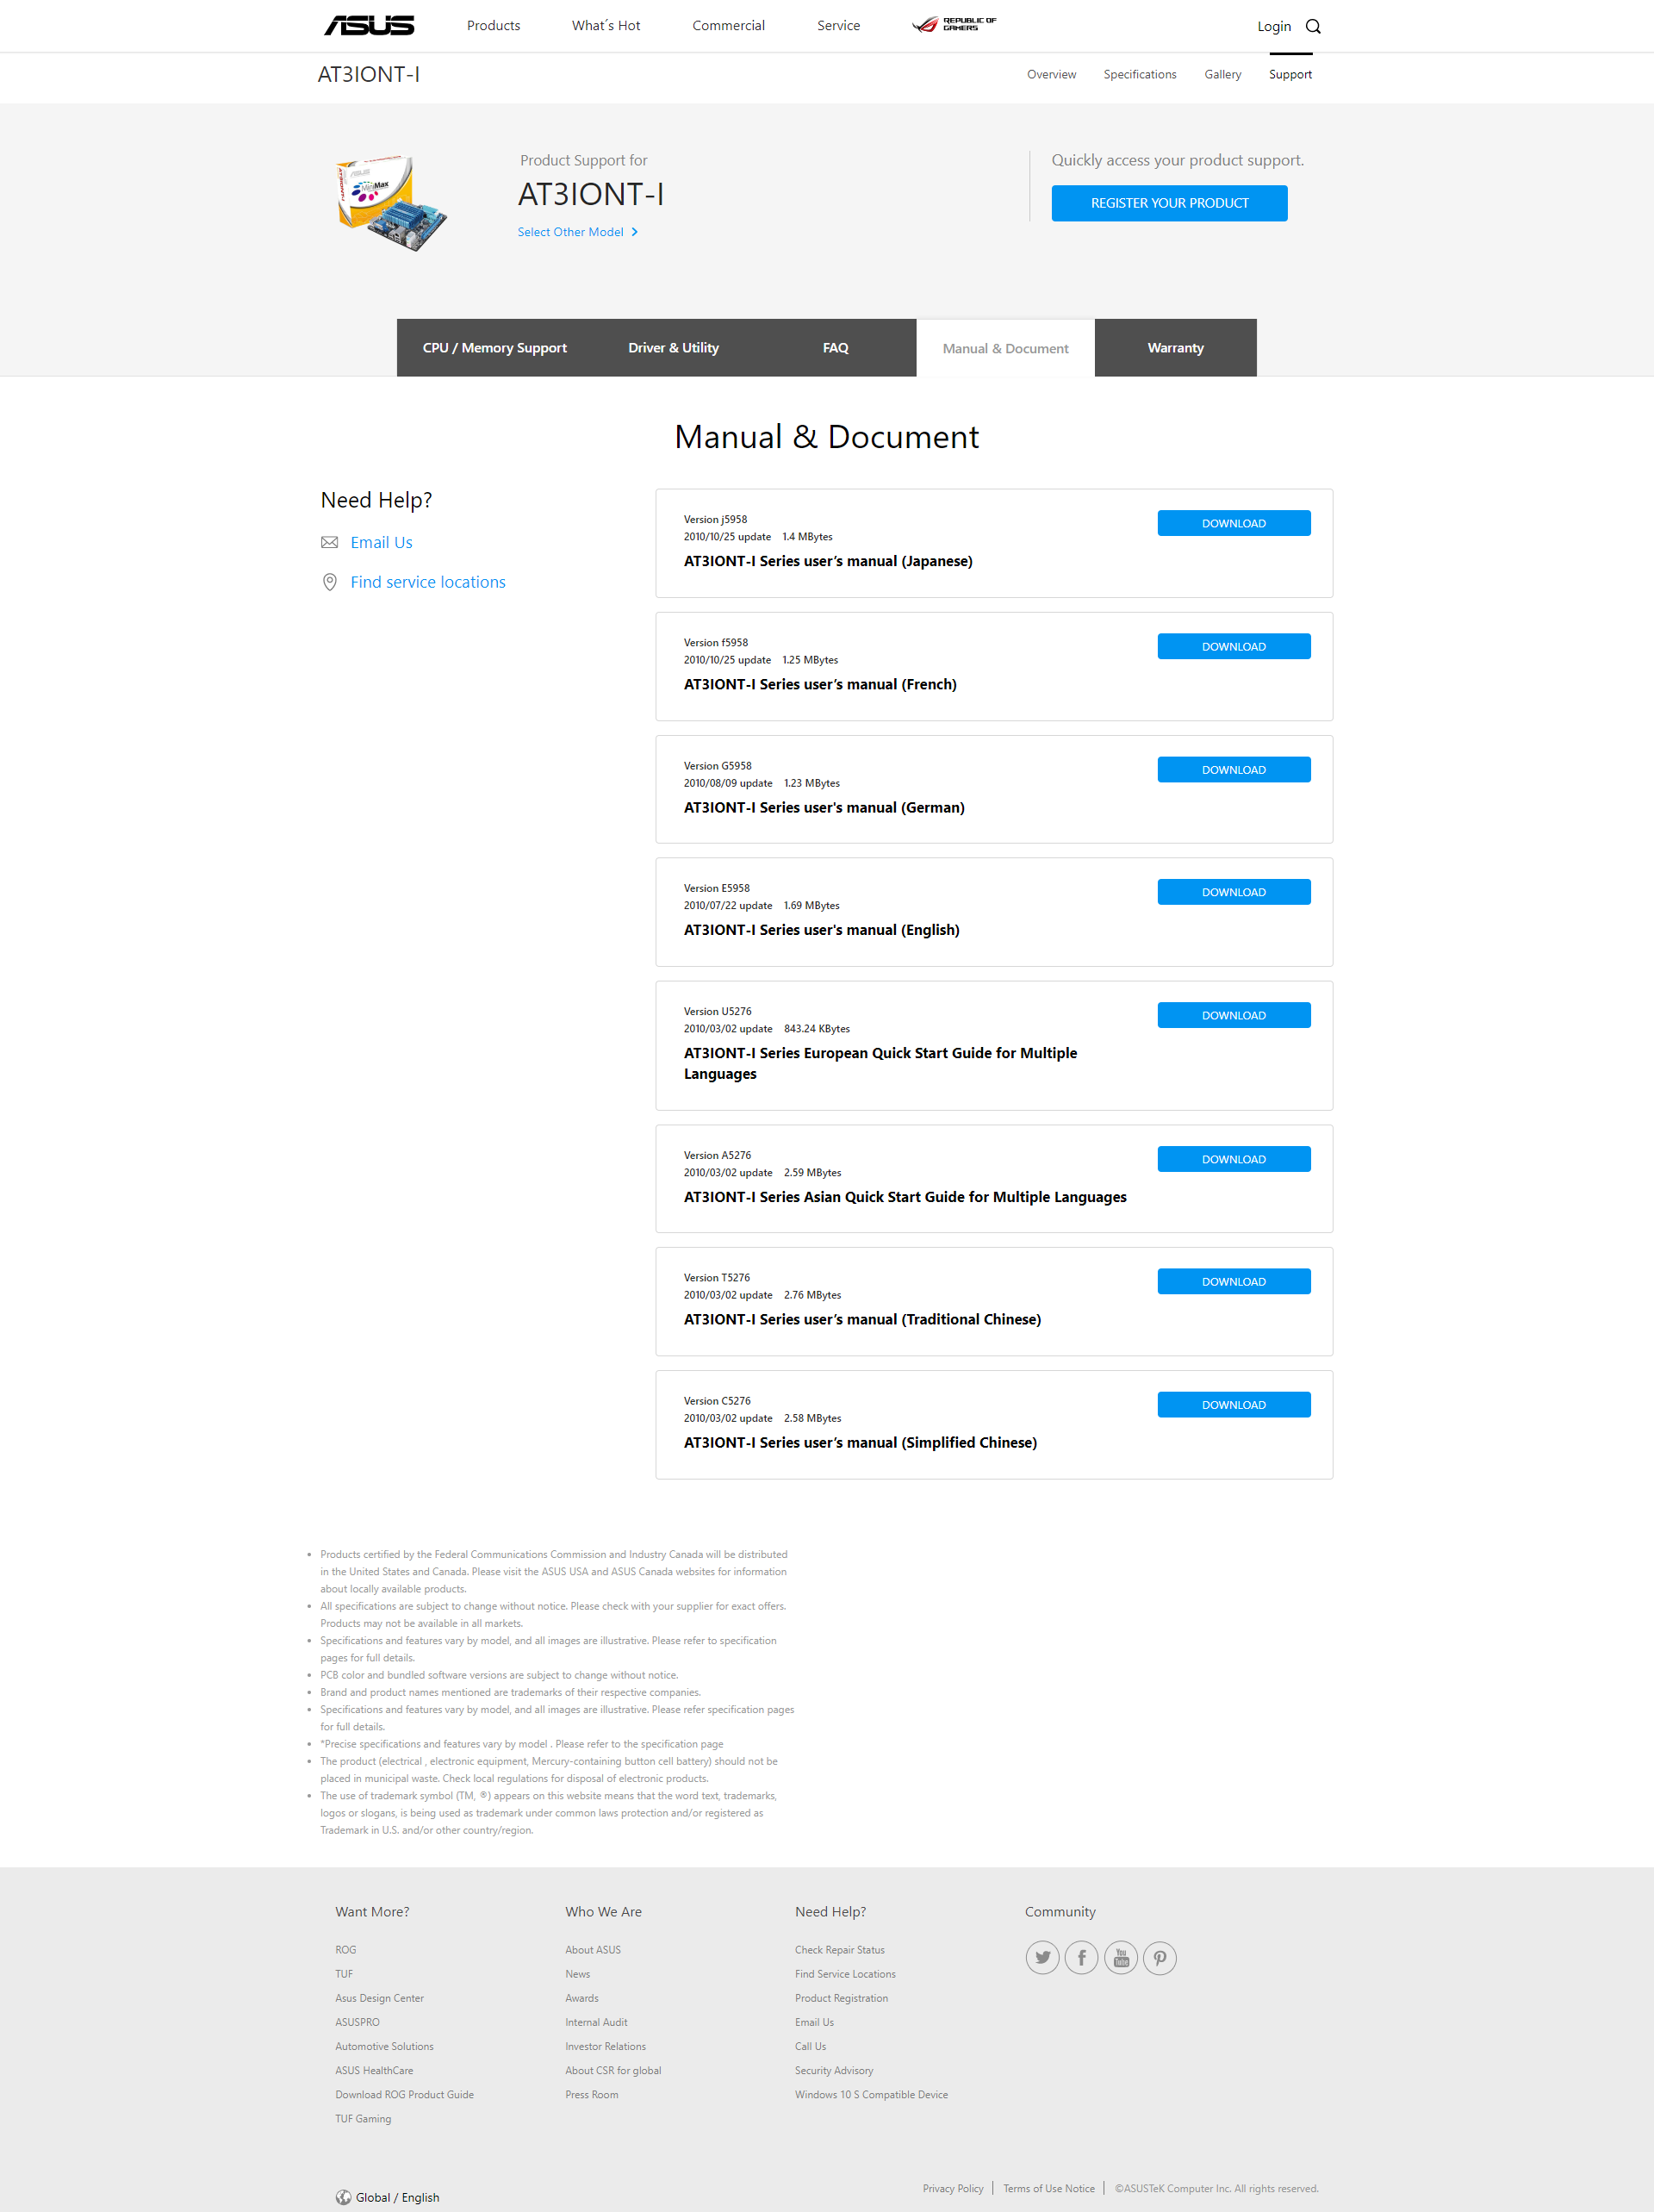Viewport: 1654px width, 2212px height.
Task: Open the search magnifier icon
Action: click(1313, 26)
